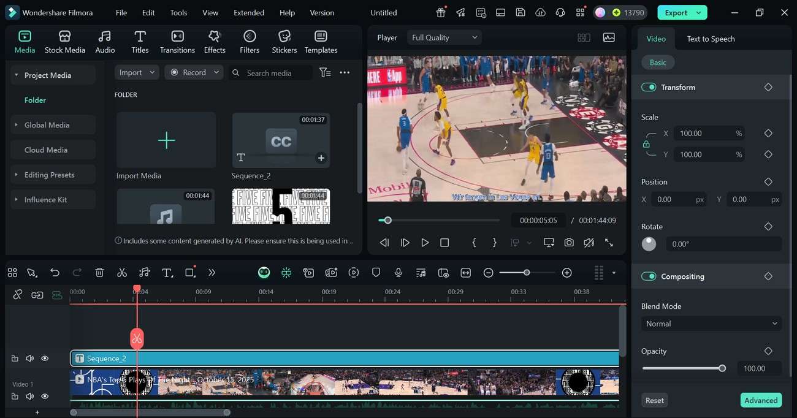
Task: Open the Full Quality dropdown
Action: point(444,37)
